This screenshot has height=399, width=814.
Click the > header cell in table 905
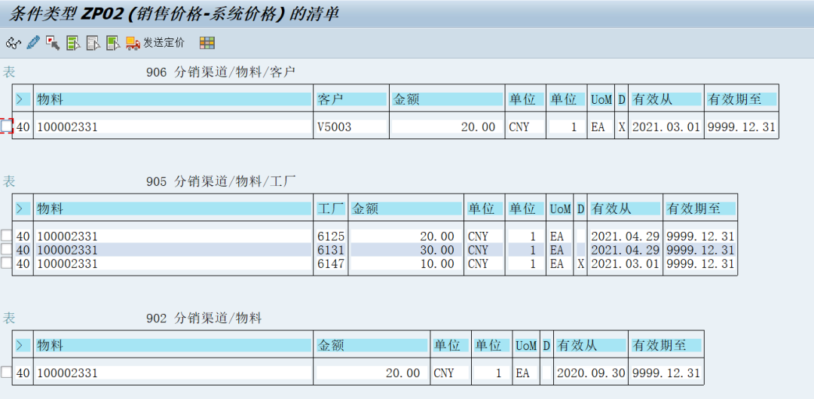click(23, 209)
